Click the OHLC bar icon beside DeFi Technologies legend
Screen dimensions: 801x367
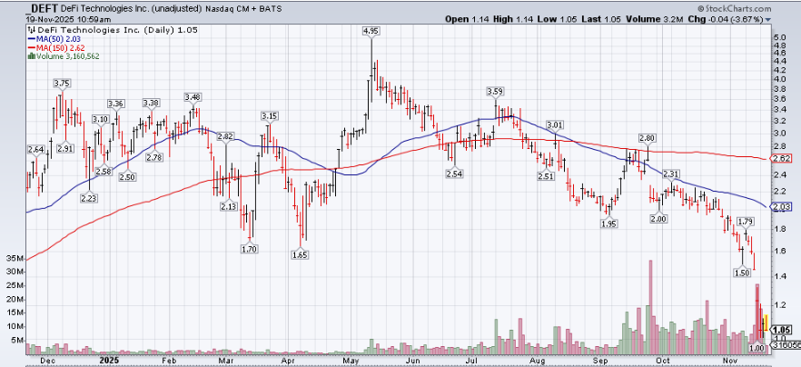(32, 30)
